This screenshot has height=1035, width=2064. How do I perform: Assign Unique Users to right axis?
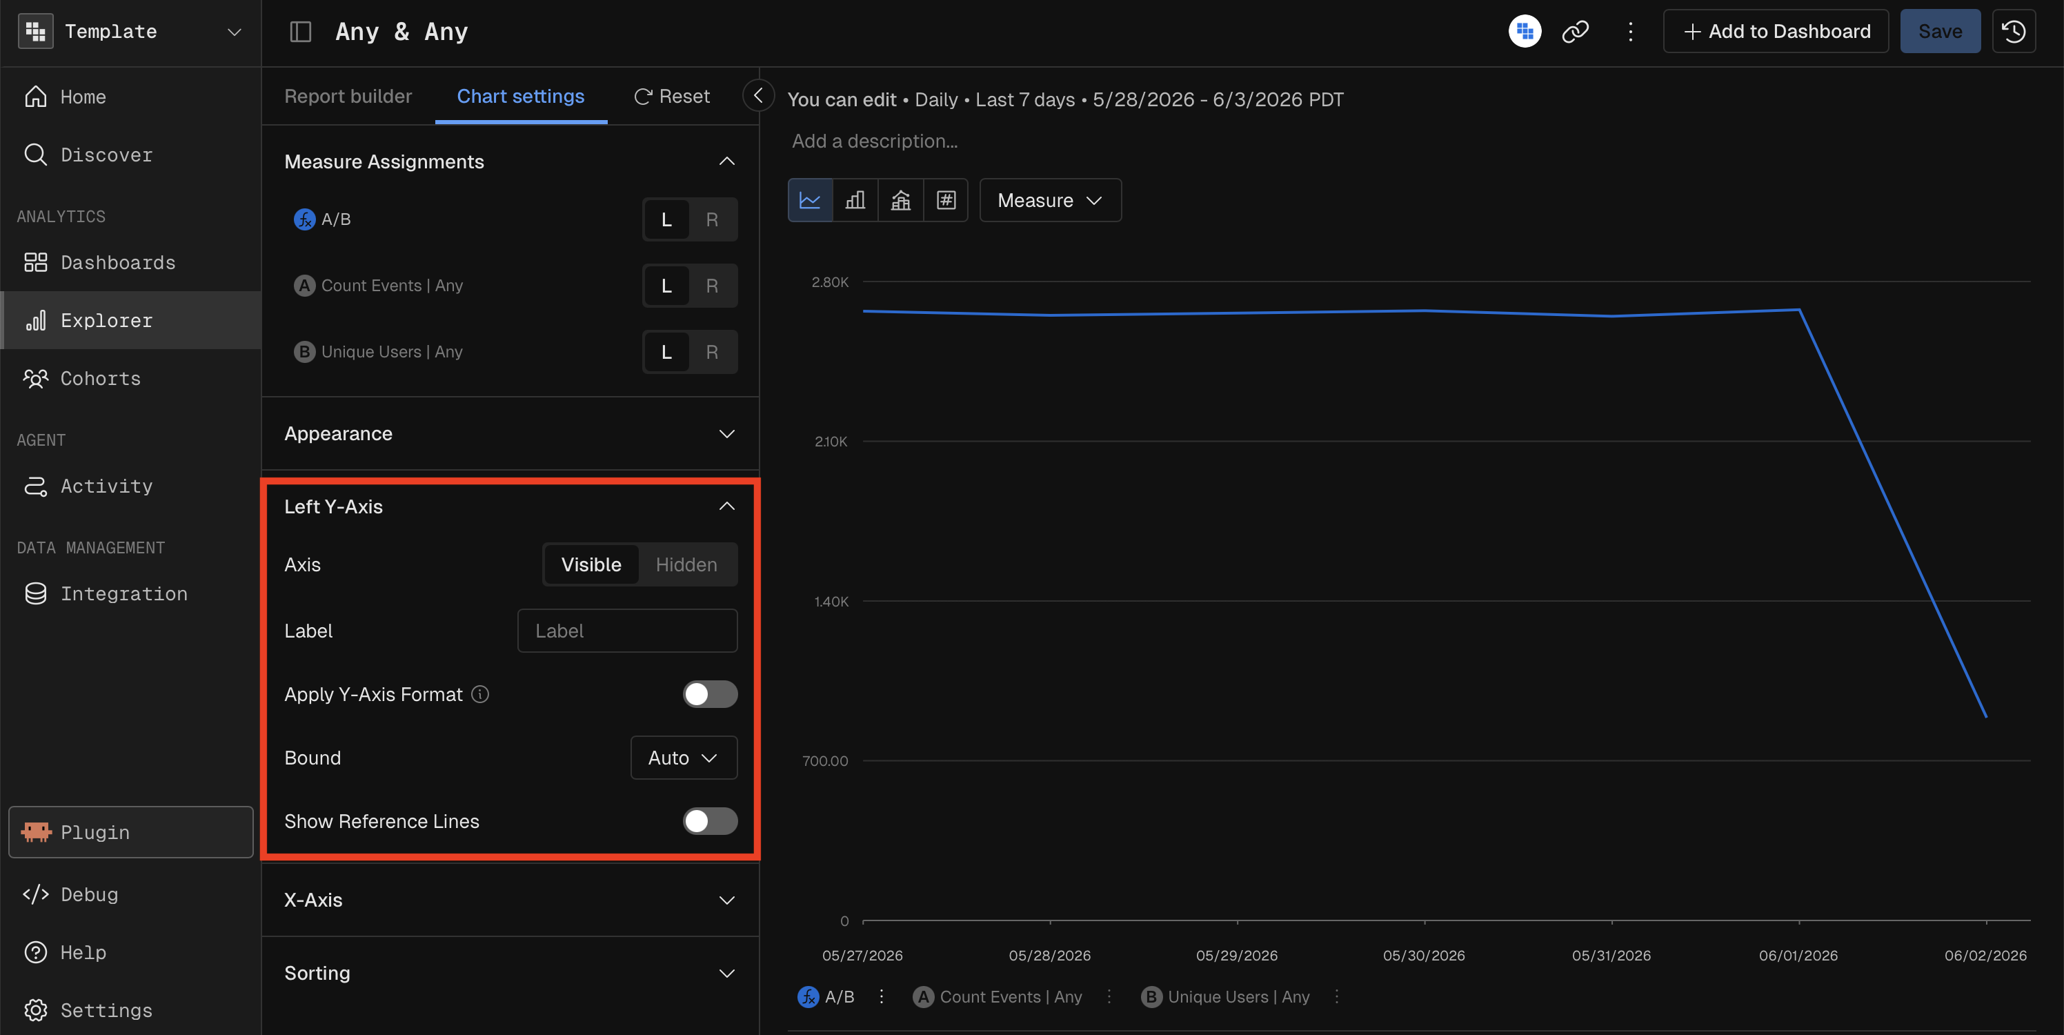711,352
